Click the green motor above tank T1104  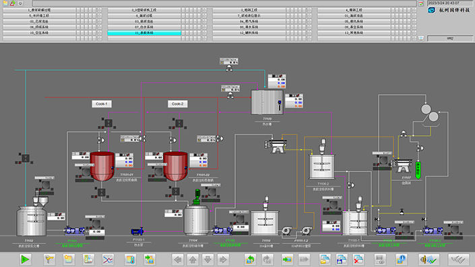197,196
